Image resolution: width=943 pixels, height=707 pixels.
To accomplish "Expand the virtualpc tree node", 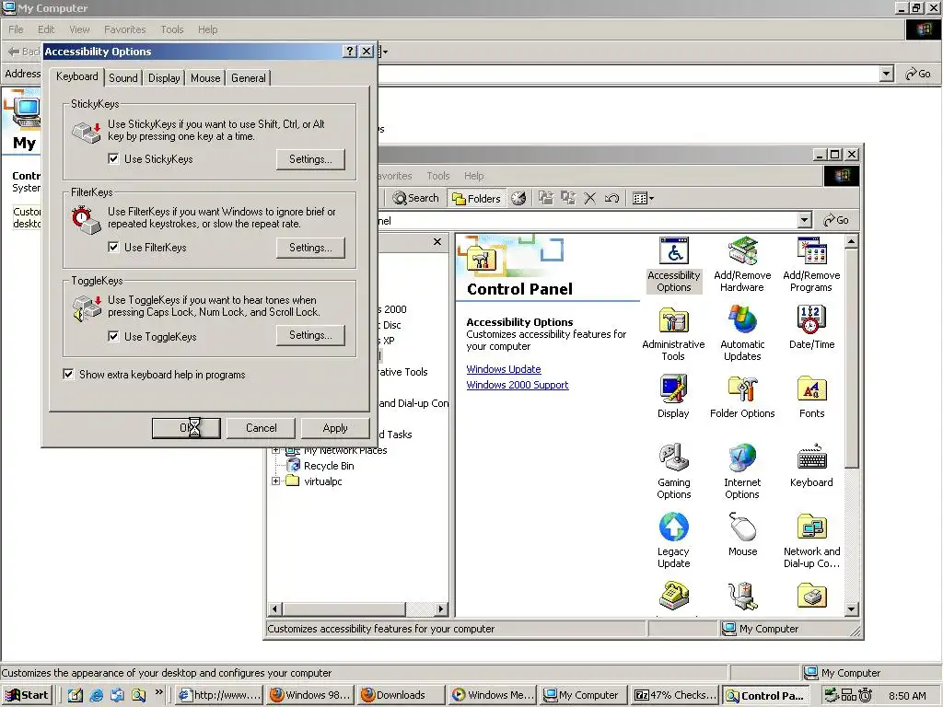I will (x=275, y=481).
